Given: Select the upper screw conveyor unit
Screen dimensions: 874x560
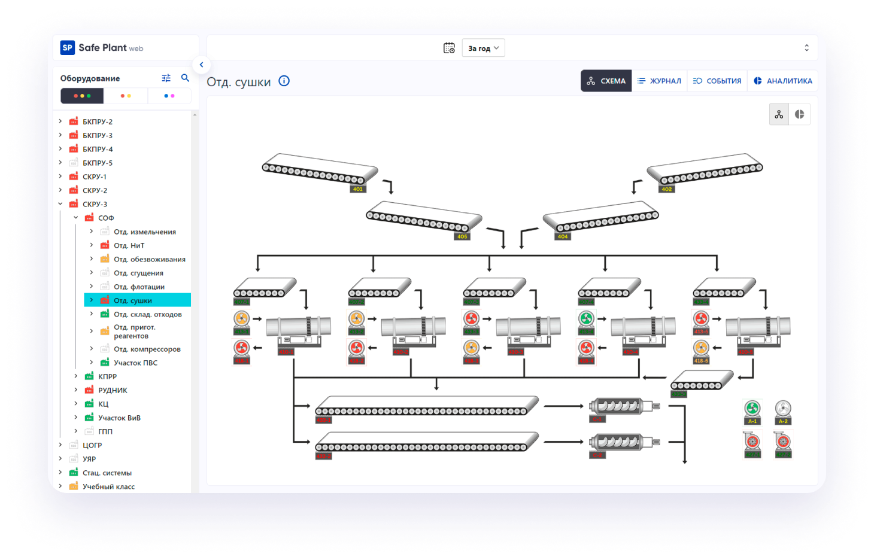Looking at the screenshot, I should (624, 409).
